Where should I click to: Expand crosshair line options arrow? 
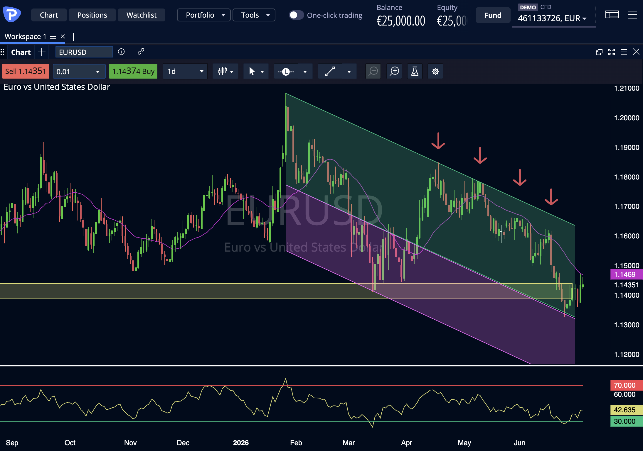(305, 72)
